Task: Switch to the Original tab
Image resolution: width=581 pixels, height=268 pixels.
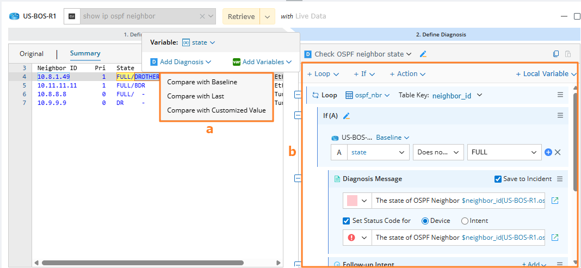Action: click(x=32, y=54)
